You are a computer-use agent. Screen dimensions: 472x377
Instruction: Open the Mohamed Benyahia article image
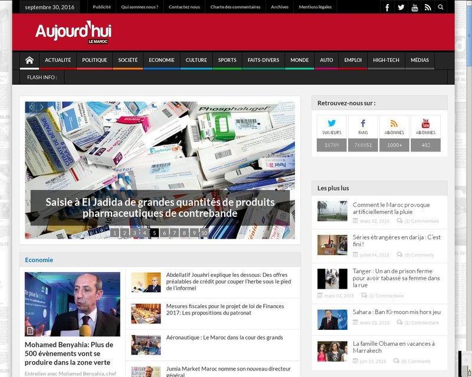click(x=72, y=304)
